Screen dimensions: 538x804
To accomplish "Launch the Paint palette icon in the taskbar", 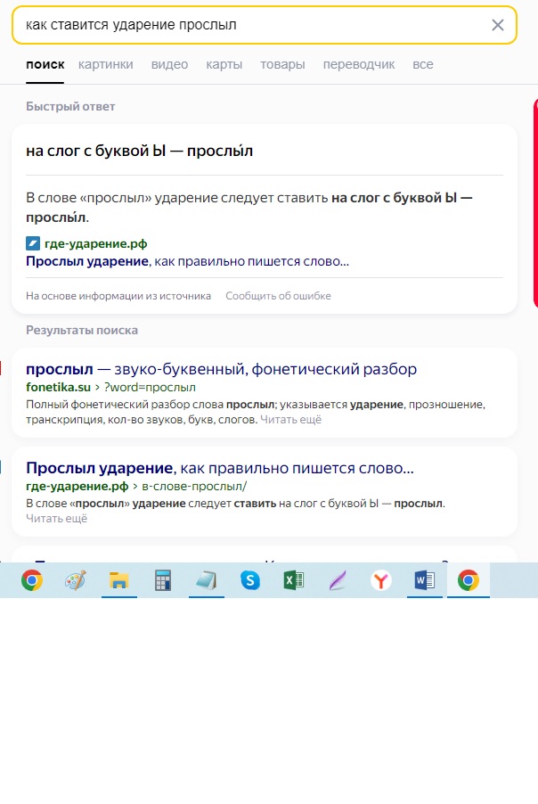I will tap(76, 580).
